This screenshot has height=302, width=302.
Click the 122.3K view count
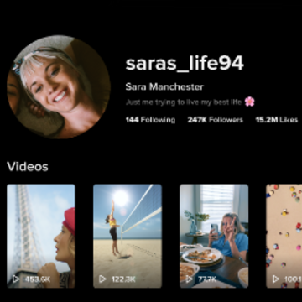123,279
